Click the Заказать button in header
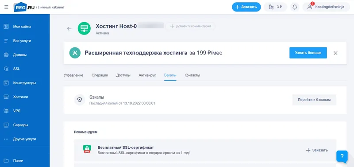Image resolution: width=354 pixels, height=167 pixels. pos(246,7)
